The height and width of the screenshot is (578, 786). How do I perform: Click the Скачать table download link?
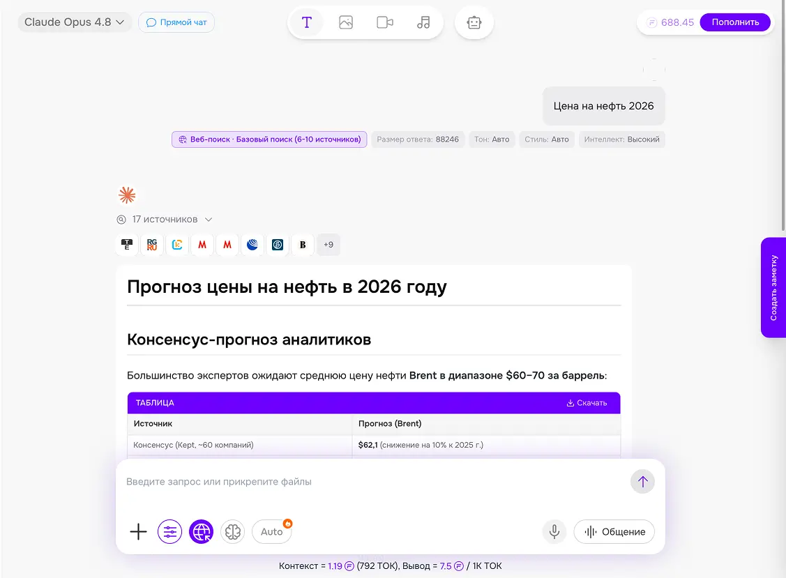[587, 403]
